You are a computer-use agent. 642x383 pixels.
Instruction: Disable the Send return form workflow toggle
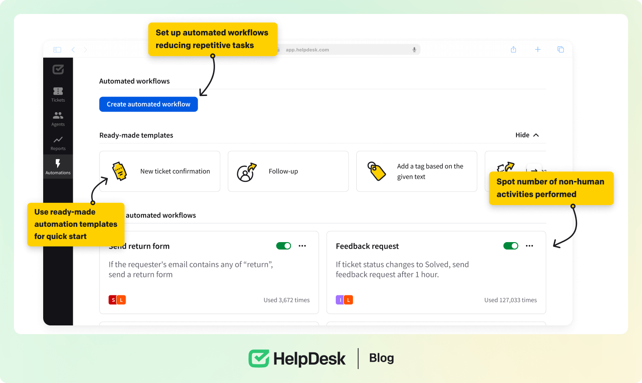[283, 246]
